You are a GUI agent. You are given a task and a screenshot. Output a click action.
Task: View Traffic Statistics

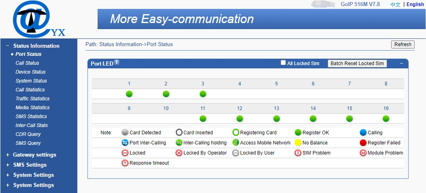pos(33,99)
